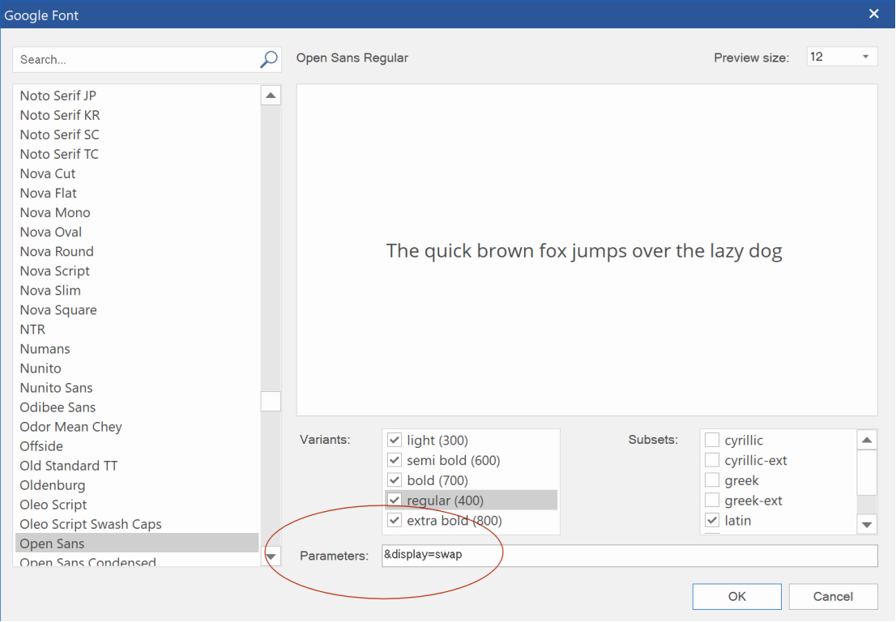This screenshot has width=896, height=622.
Task: Uncheck the bold (700) variant
Action: 395,479
